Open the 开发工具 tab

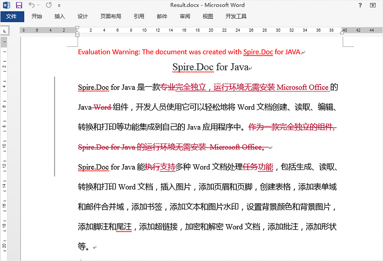tap(236, 16)
